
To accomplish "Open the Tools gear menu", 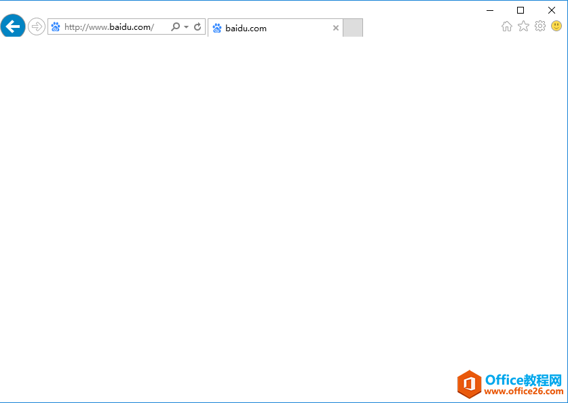I will point(540,27).
